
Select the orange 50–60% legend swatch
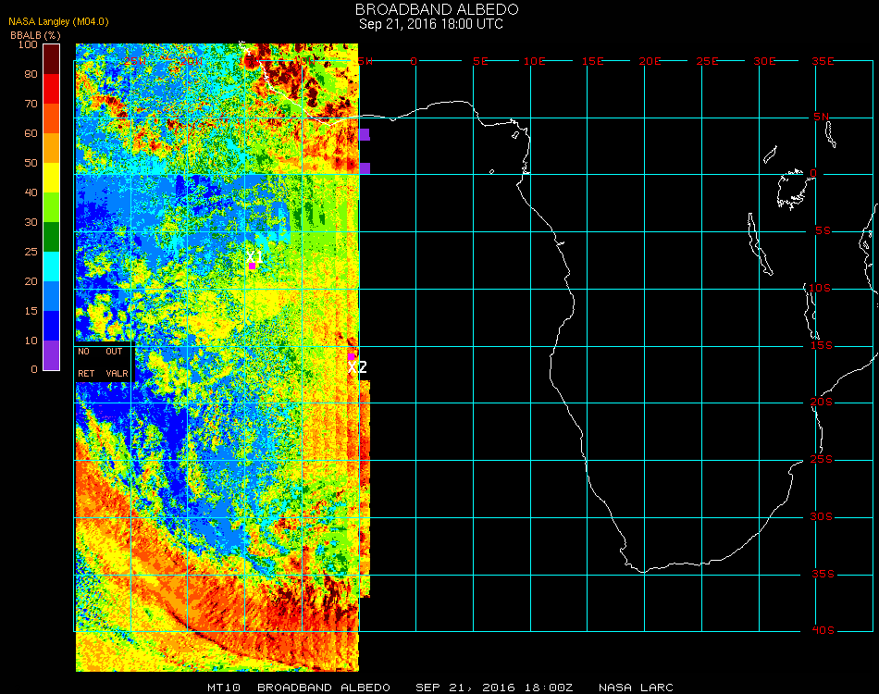[52, 148]
